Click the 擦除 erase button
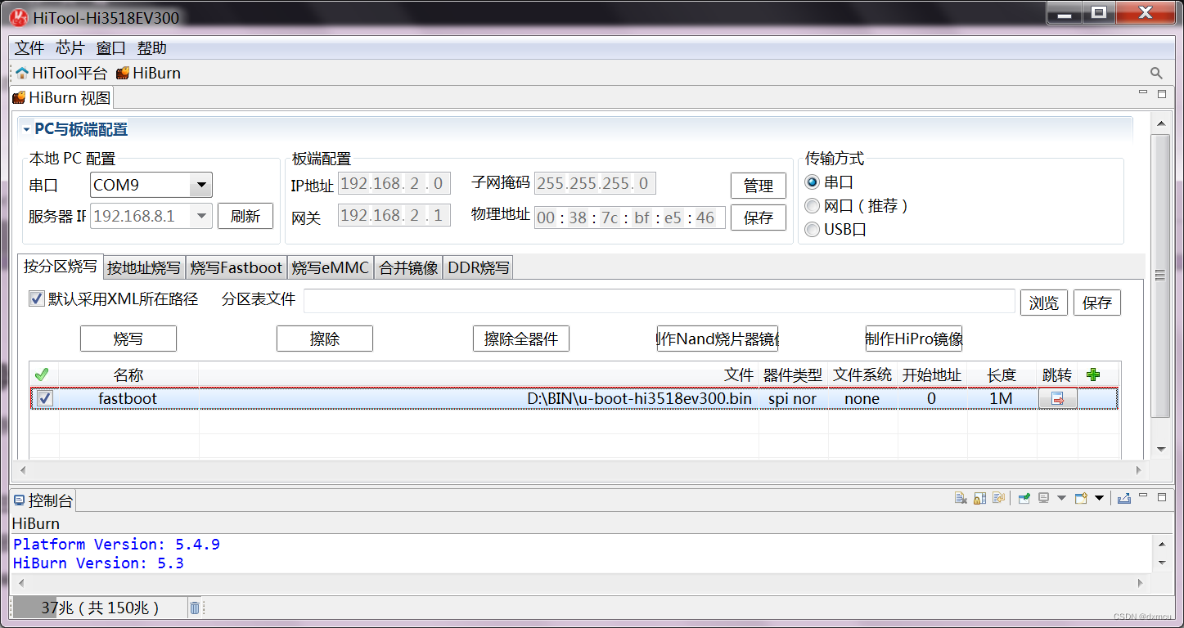Image resolution: width=1184 pixels, height=628 pixels. 325,339
